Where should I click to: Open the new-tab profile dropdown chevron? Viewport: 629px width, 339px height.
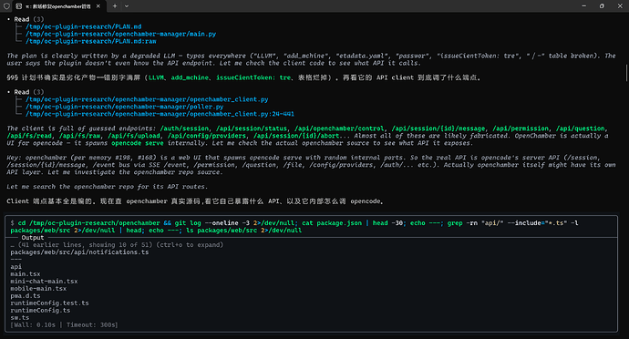[127, 6]
